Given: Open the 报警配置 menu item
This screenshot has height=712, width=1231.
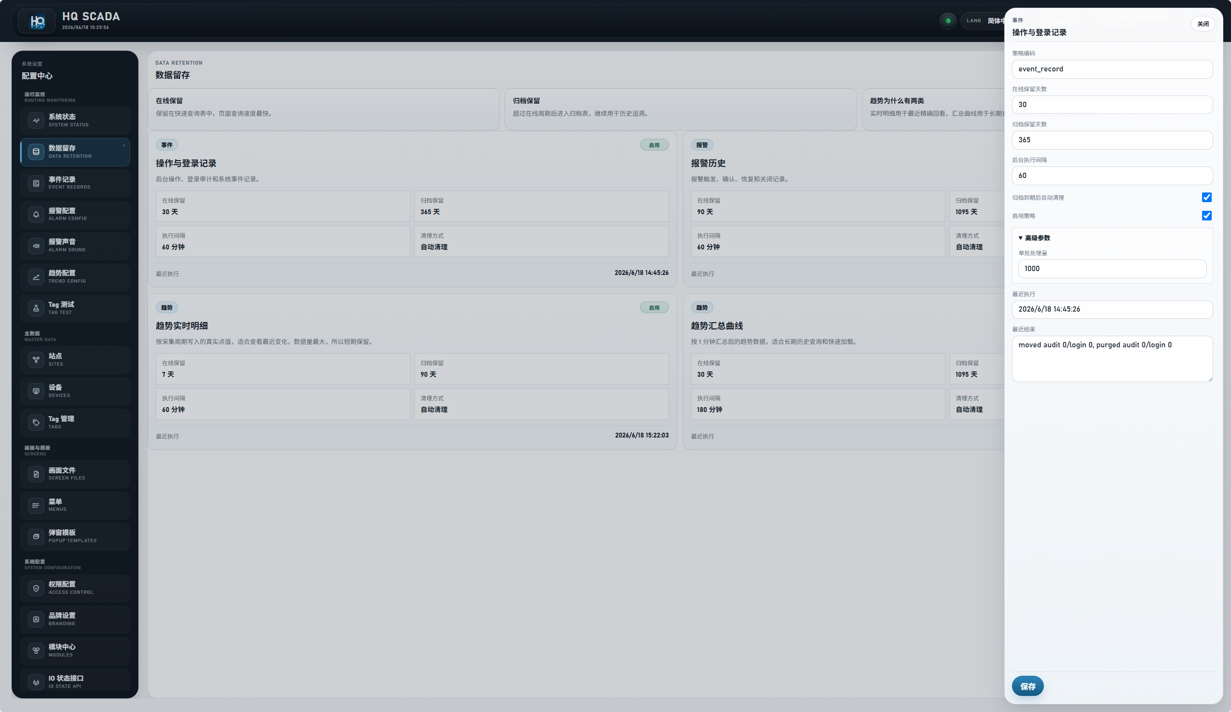Looking at the screenshot, I should click(75, 215).
